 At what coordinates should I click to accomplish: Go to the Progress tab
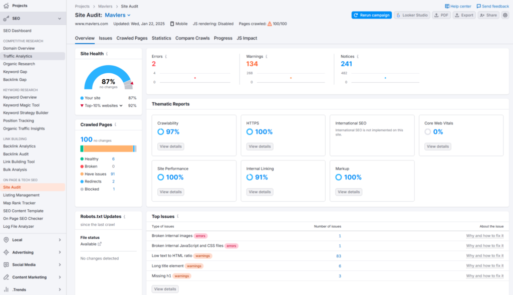(x=223, y=38)
